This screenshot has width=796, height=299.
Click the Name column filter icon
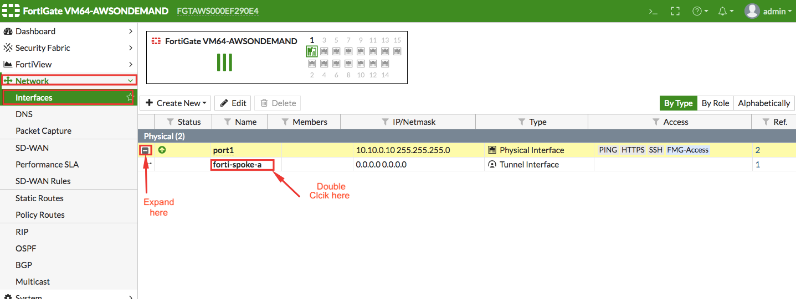227,122
